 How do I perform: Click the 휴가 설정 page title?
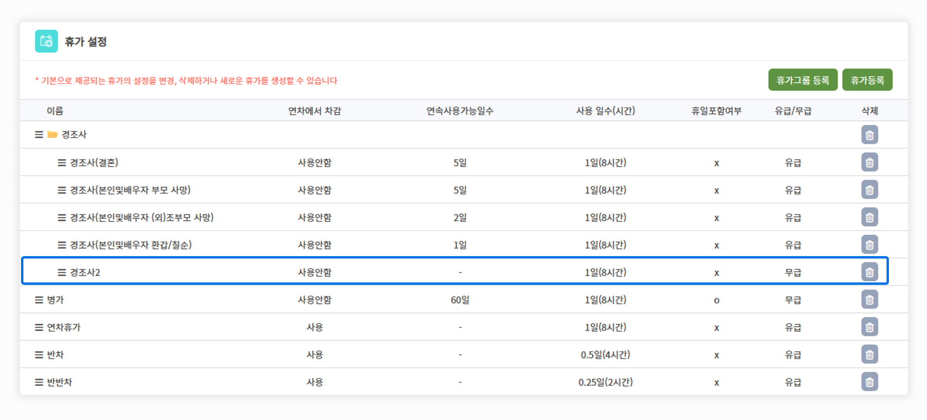pos(86,41)
